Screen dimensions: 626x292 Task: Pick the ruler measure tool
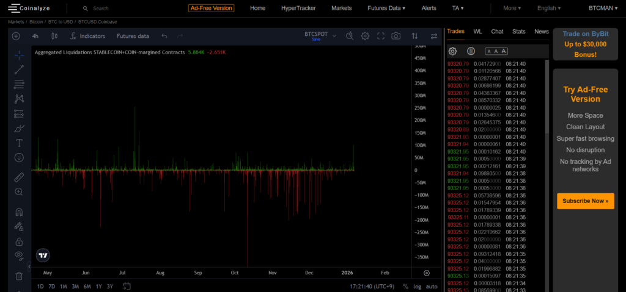coord(19,177)
